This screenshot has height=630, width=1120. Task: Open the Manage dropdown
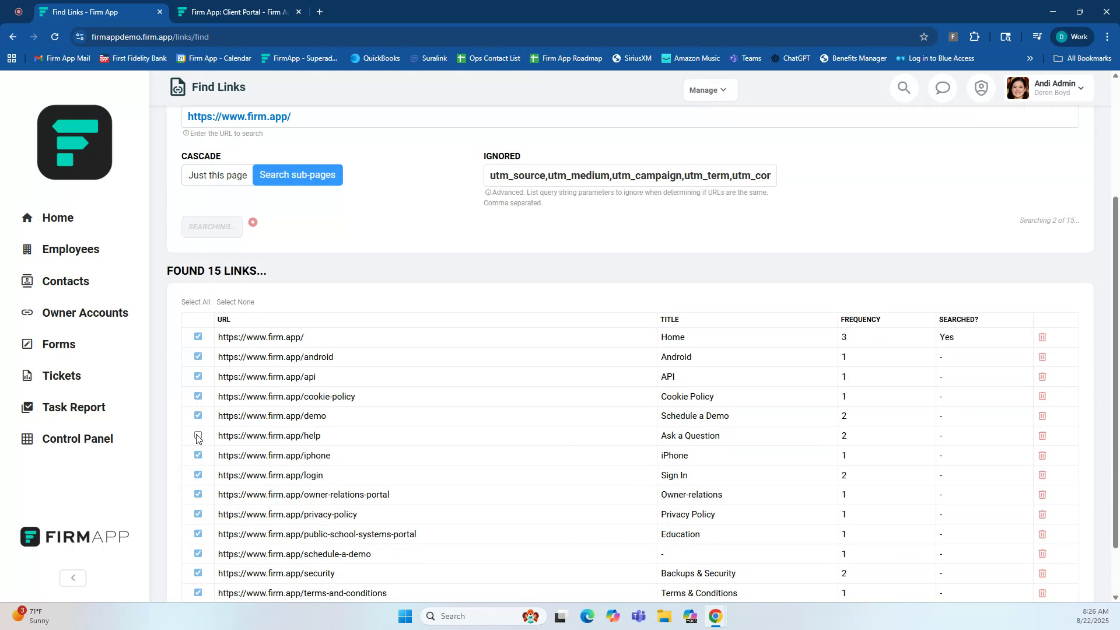click(x=709, y=90)
